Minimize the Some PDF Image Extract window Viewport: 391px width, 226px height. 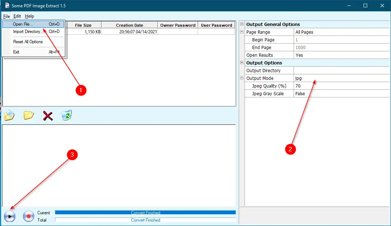(x=349, y=5)
